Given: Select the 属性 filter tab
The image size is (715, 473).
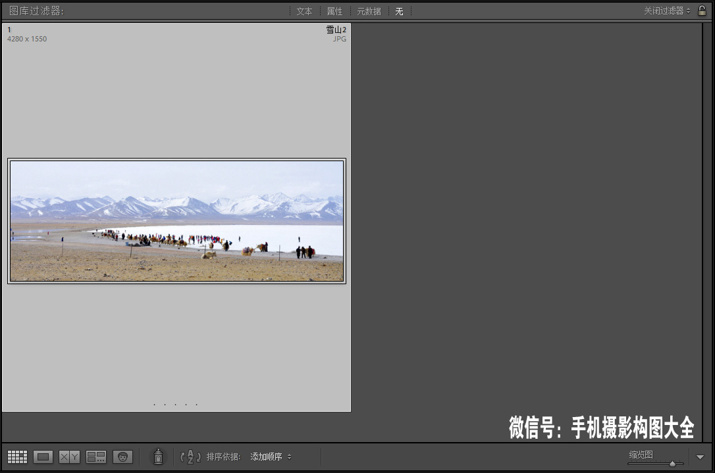Looking at the screenshot, I should (334, 11).
